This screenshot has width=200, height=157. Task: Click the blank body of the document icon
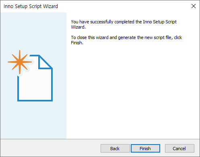click(35, 86)
